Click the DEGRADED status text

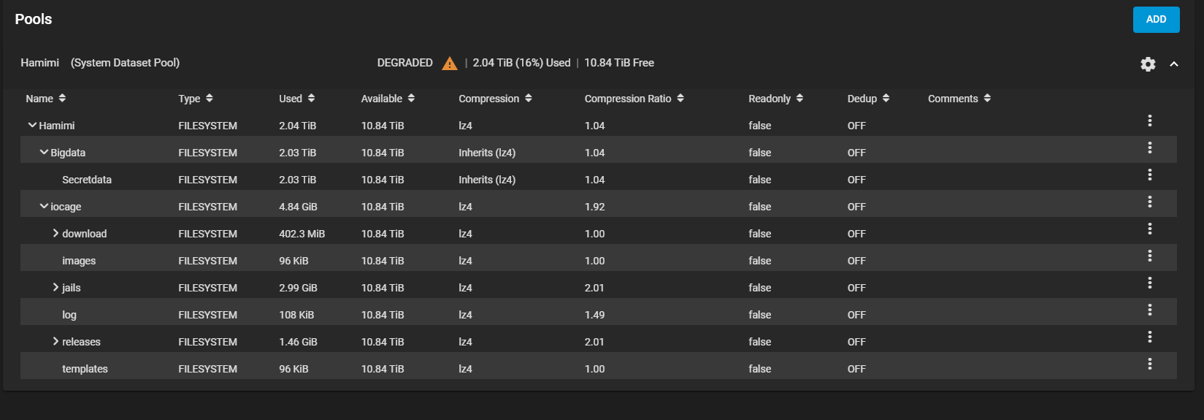coord(404,63)
